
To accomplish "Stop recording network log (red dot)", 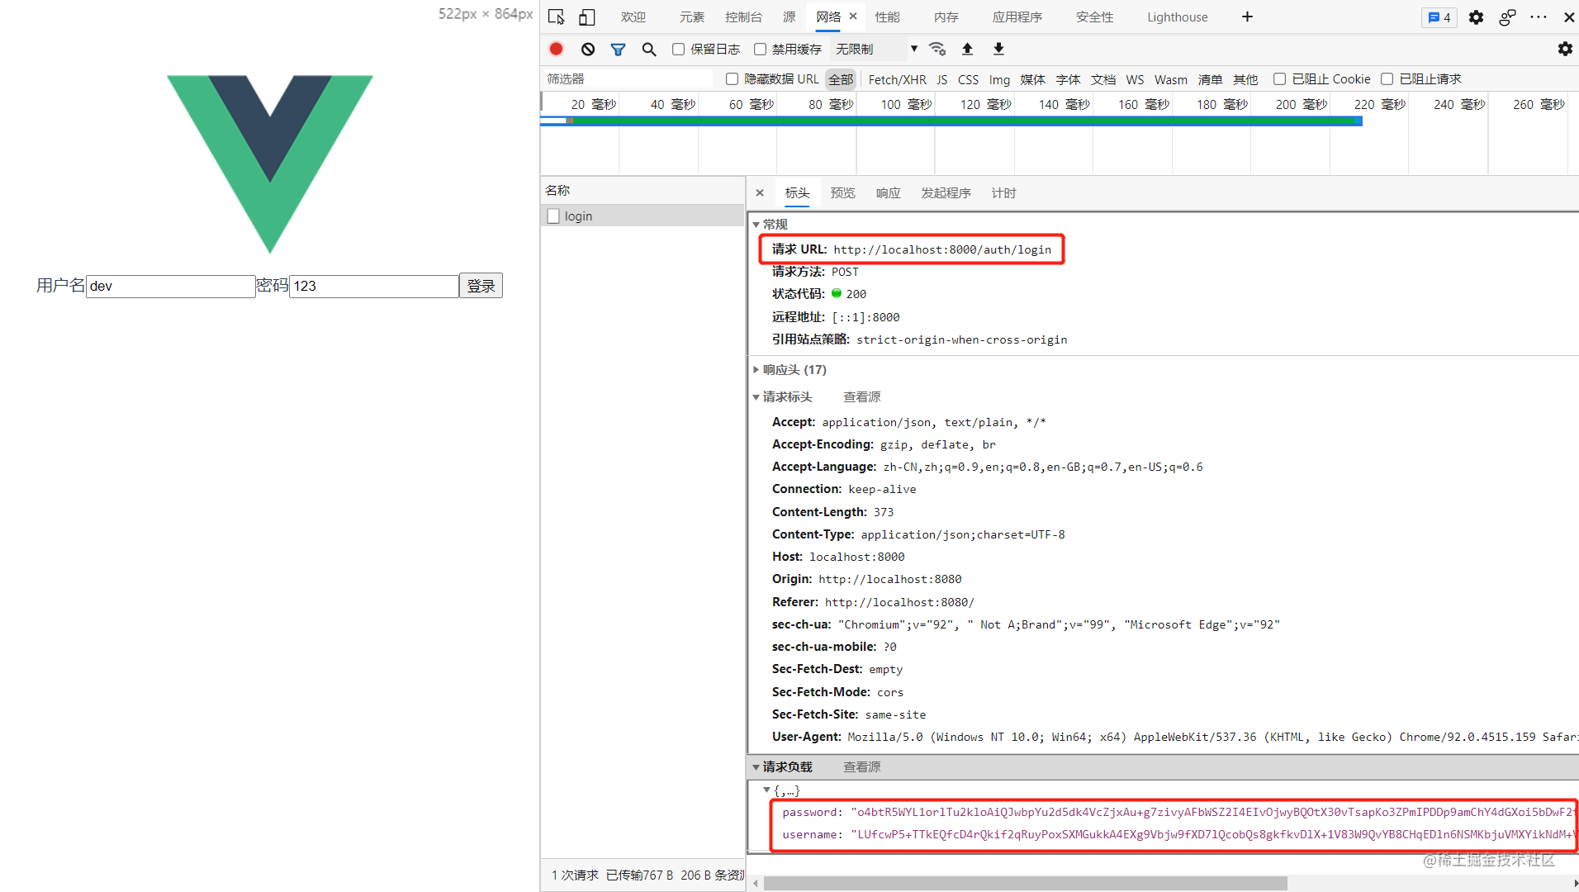I will (x=557, y=49).
